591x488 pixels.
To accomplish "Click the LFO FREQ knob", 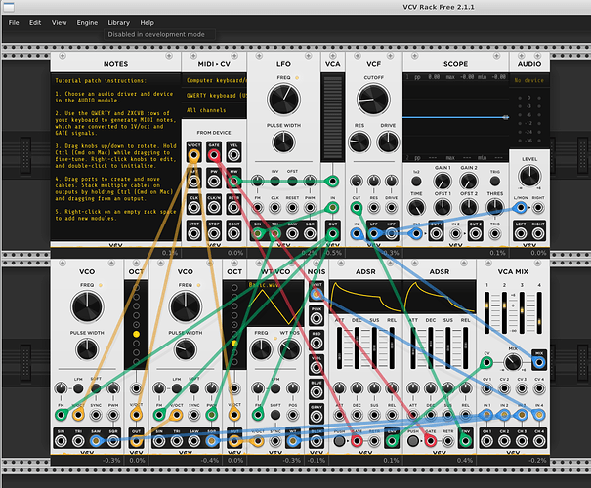I will click(x=283, y=100).
